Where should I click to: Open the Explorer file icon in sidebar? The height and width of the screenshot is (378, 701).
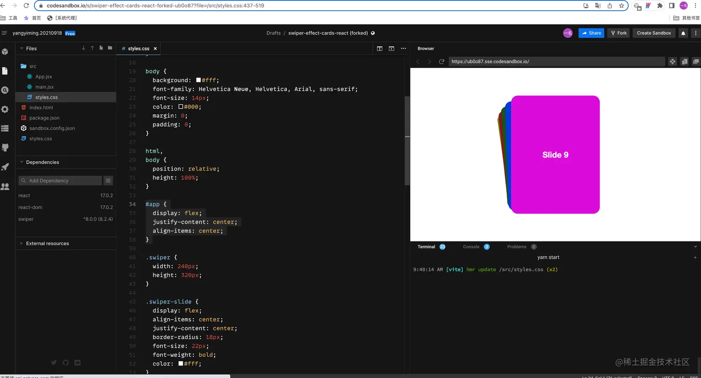click(5, 71)
